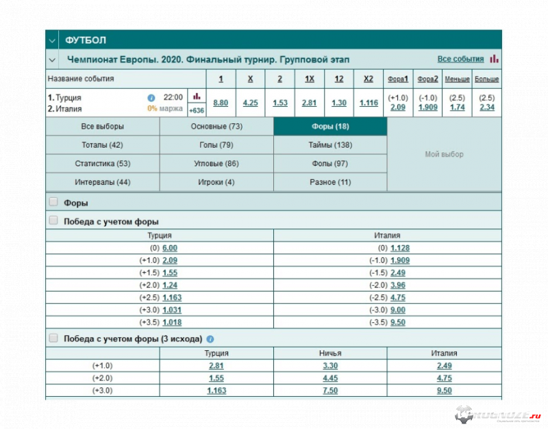The width and height of the screenshot is (548, 429).
Task: Choose Italy handicap (-1.5) odds 2.49
Action: pyautogui.click(x=399, y=272)
